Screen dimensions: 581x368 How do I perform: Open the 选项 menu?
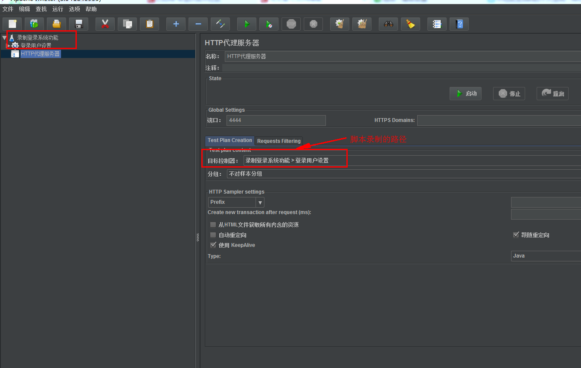pos(75,9)
